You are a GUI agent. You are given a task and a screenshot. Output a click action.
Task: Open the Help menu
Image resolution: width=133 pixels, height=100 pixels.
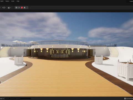18,1
